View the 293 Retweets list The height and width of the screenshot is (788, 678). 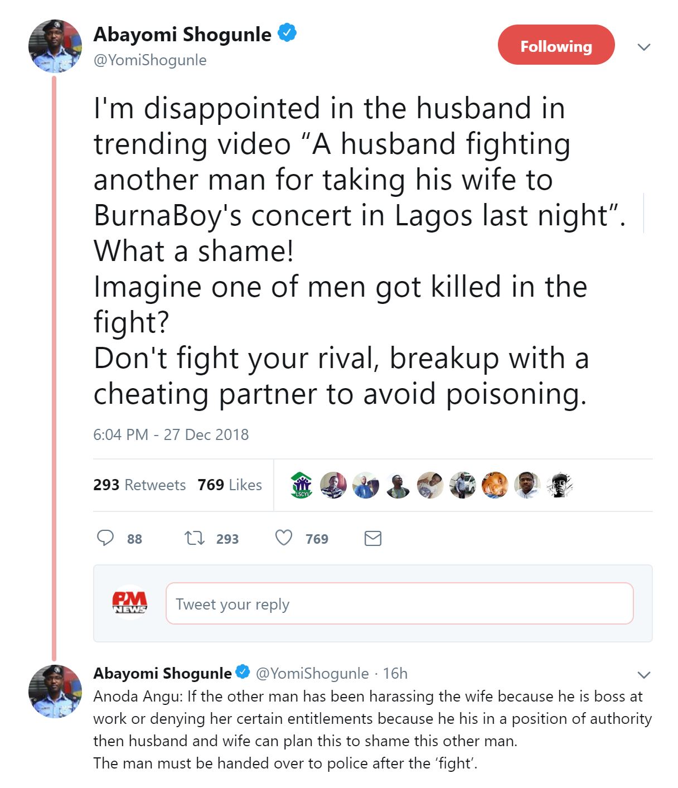tap(139, 485)
